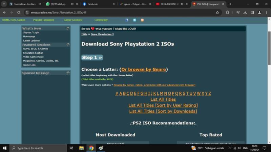The height and width of the screenshot is (152, 271).
Task: Collapse the Featured Sections sidebar panel
Action: (x=68, y=45)
